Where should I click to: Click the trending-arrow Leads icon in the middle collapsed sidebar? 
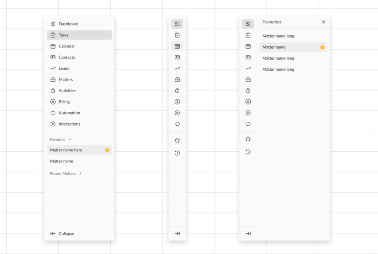(x=177, y=68)
